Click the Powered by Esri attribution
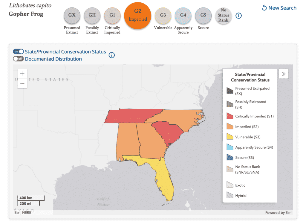 278,213
